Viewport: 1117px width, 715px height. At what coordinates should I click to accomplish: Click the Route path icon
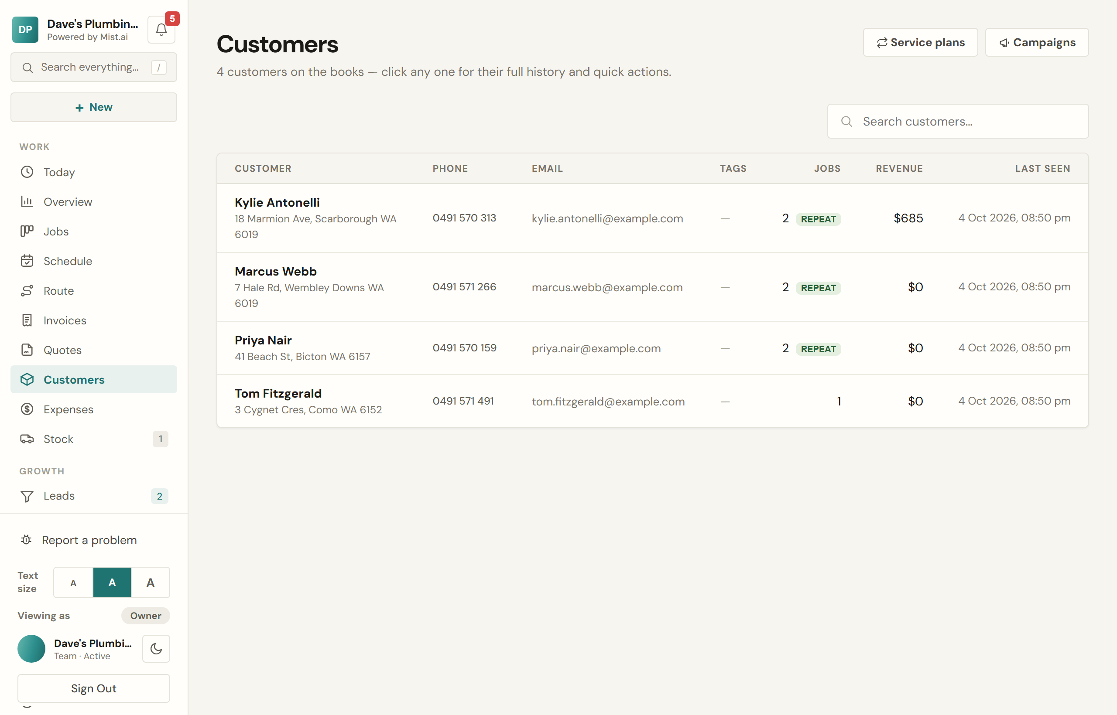(27, 291)
